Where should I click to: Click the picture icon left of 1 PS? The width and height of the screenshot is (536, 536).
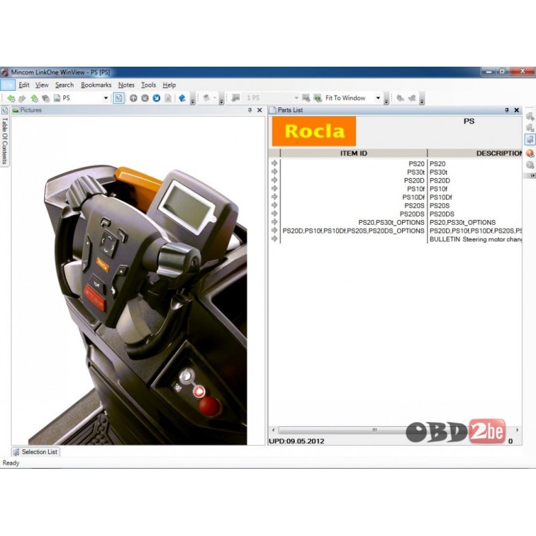[236, 98]
